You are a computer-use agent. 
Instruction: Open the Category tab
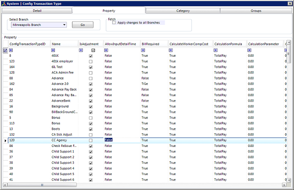[x=183, y=11]
